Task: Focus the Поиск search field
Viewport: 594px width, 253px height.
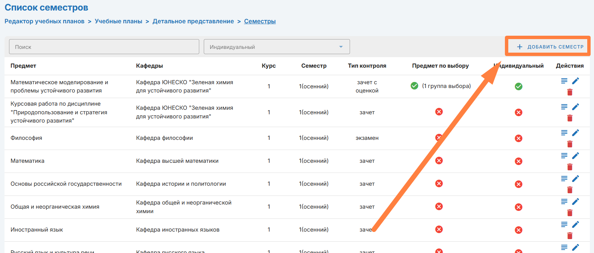Action: [104, 47]
